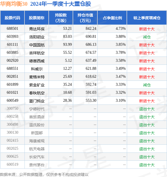
Task: Click the 股票代码 column header
Action: click(x=12, y=18)
